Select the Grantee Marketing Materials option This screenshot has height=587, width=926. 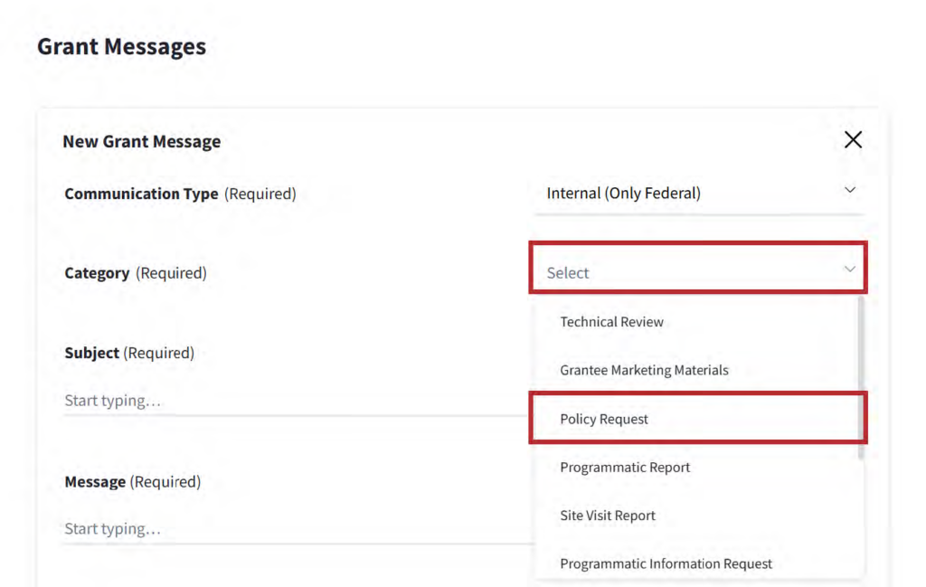[644, 370]
